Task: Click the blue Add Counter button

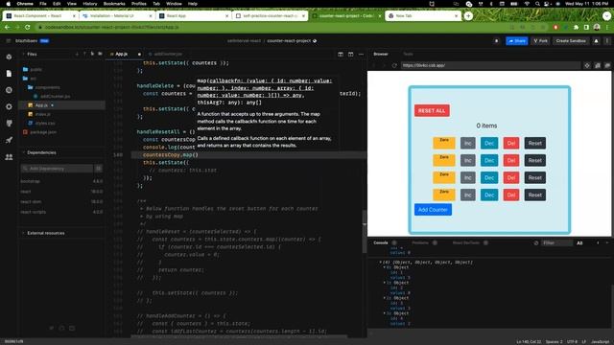Action: click(433, 210)
